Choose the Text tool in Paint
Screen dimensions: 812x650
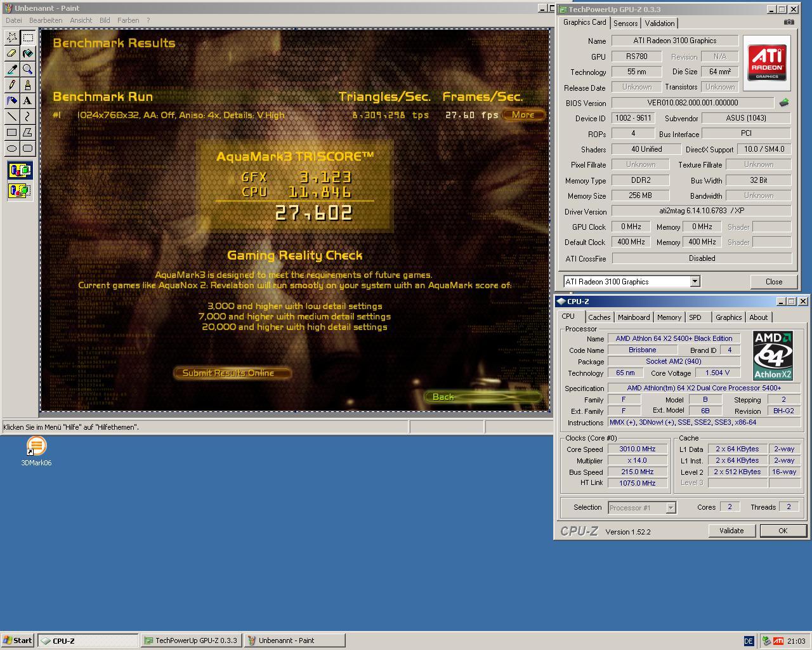pyautogui.click(x=28, y=101)
